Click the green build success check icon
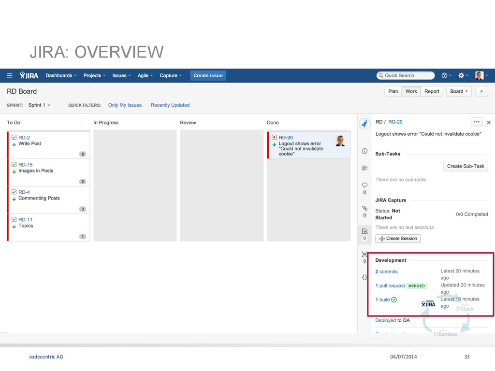This screenshot has height=371, width=495. pyautogui.click(x=394, y=300)
